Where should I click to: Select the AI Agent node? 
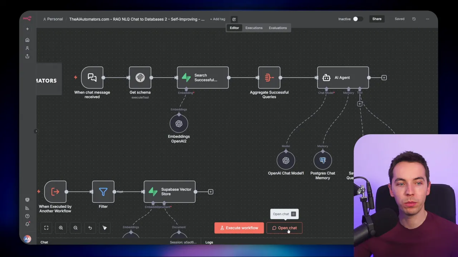click(x=342, y=77)
